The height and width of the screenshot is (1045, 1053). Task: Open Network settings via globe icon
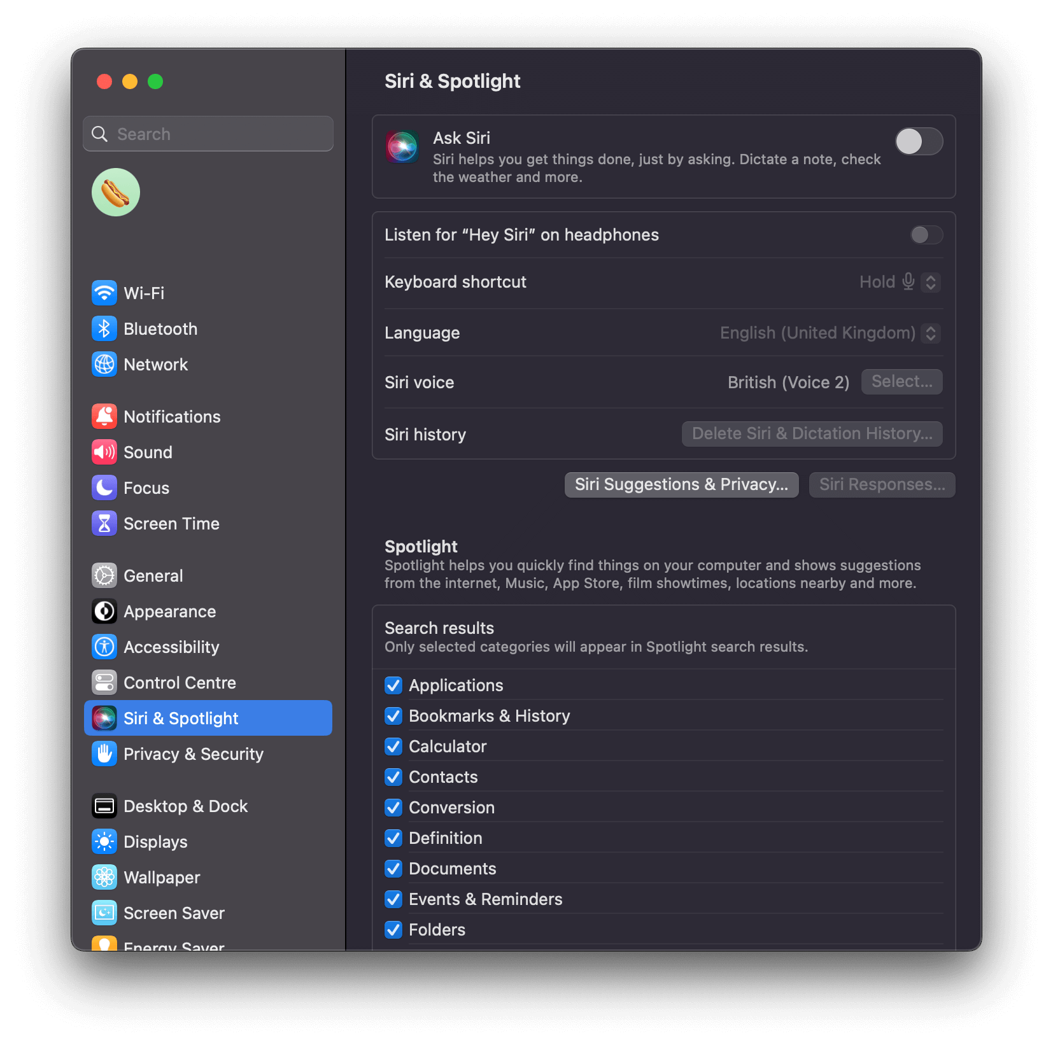[104, 364]
